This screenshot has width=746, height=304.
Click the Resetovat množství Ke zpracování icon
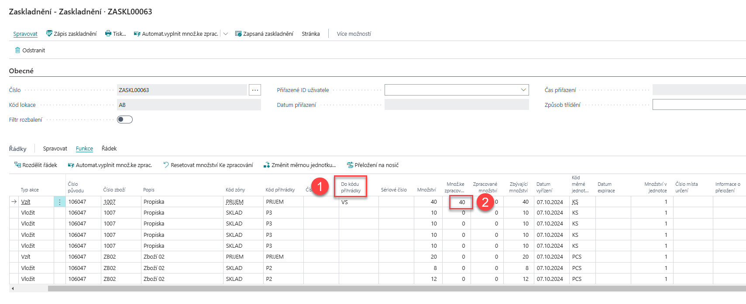(x=166, y=165)
